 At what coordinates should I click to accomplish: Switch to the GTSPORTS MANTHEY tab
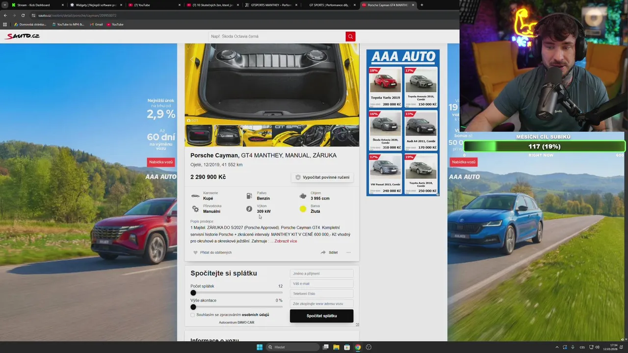270,5
